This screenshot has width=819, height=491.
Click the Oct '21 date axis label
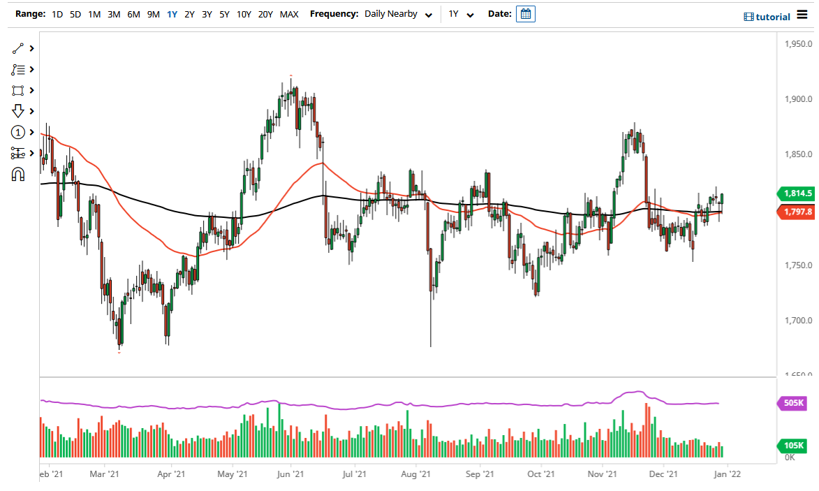[x=541, y=474]
